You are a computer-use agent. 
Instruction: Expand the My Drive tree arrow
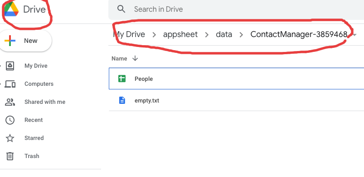tap(0, 66)
